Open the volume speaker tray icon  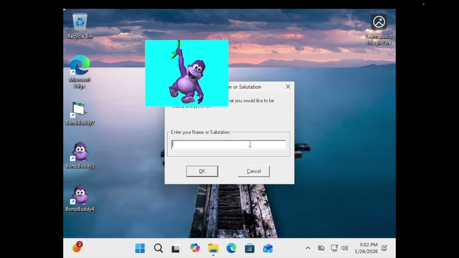(345, 248)
